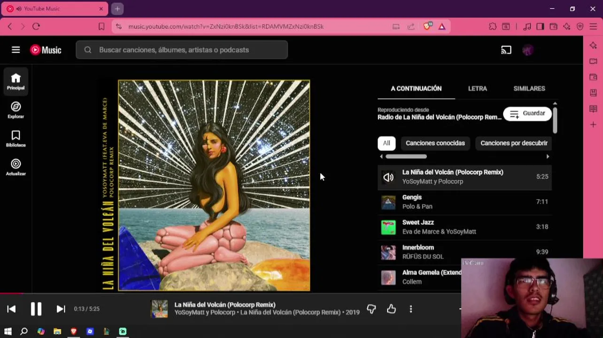The height and width of the screenshot is (338, 603).
Task: Select the All filter chip
Action: pos(387,143)
